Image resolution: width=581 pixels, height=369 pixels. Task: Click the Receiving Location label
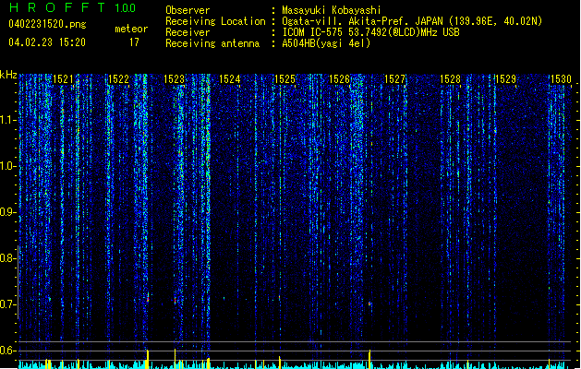[215, 21]
